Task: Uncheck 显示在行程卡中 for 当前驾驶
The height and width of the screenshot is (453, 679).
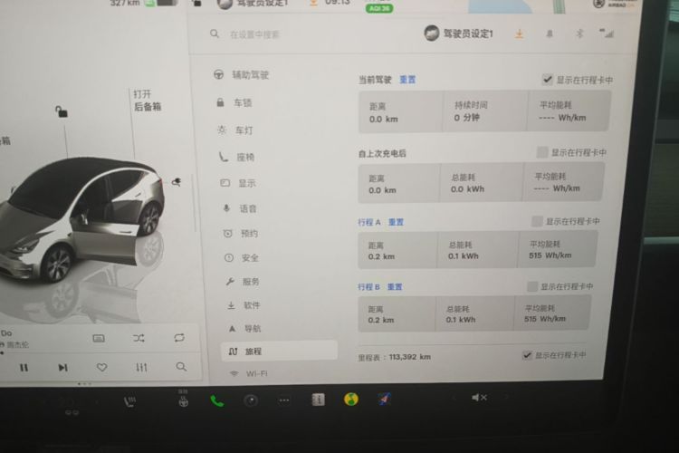Action: click(x=548, y=80)
